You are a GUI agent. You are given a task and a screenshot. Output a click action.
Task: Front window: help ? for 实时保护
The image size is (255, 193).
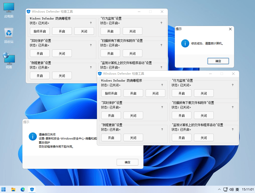[x=162, y=107]
